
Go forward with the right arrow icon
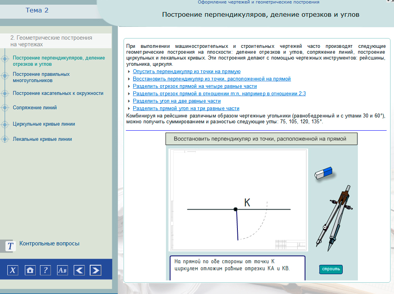click(96, 270)
